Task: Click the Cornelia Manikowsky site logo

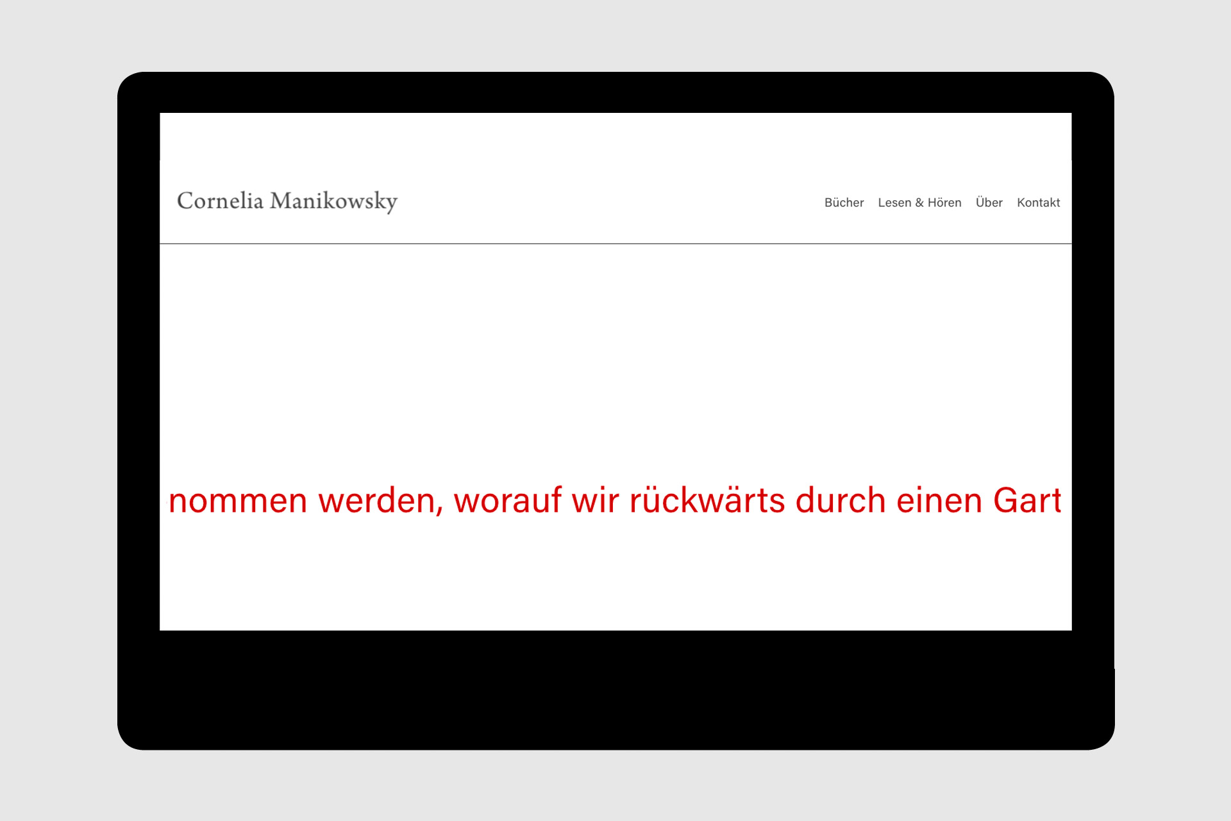Action: click(287, 201)
